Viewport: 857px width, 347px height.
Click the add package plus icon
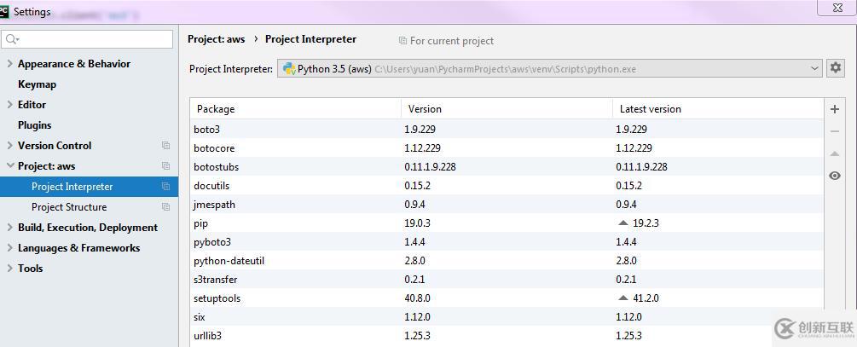click(x=835, y=109)
